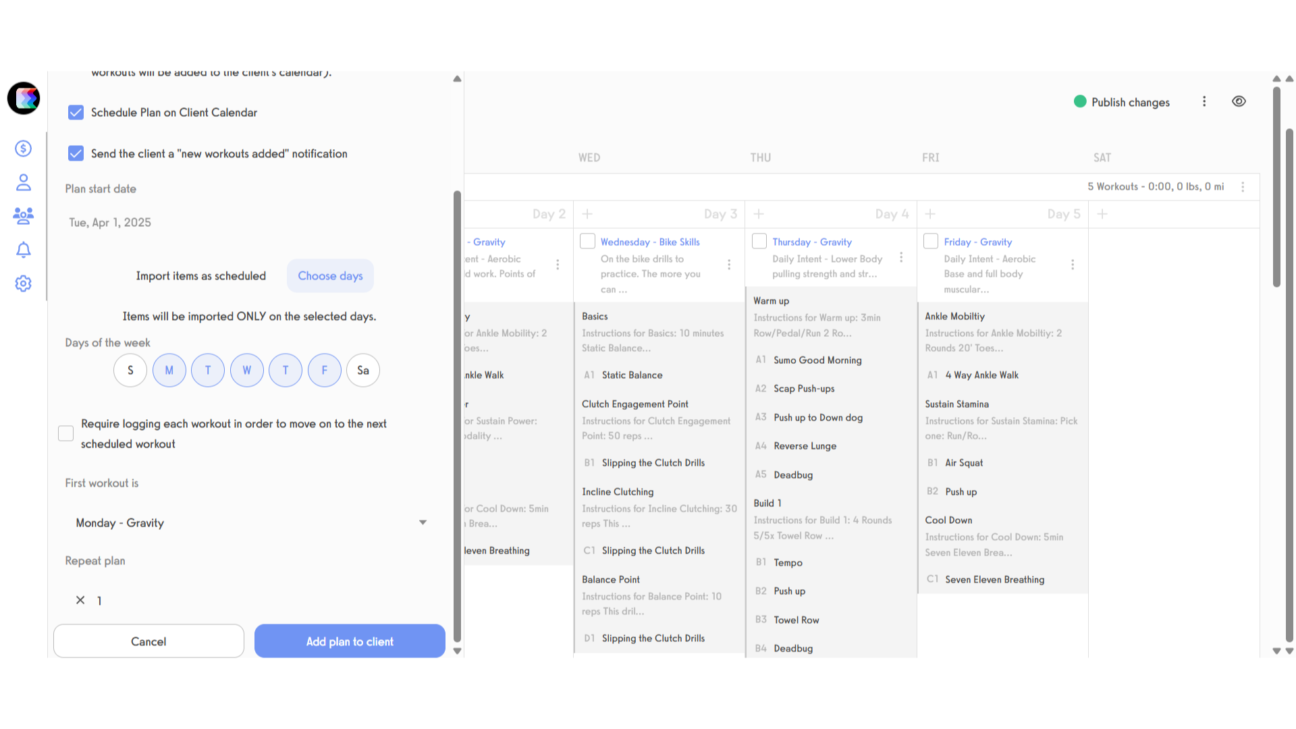This screenshot has height=729, width=1296.
Task: Open the kebab menu next to Publish changes
Action: click(x=1204, y=101)
